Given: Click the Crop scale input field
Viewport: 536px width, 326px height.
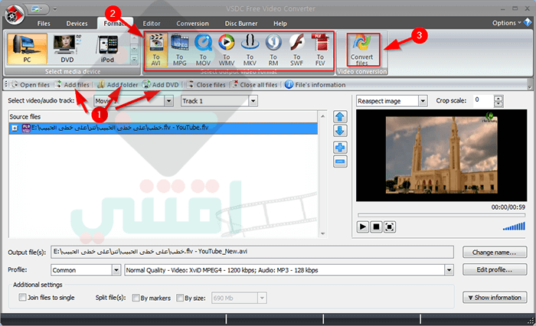Looking at the screenshot, I should coord(484,101).
